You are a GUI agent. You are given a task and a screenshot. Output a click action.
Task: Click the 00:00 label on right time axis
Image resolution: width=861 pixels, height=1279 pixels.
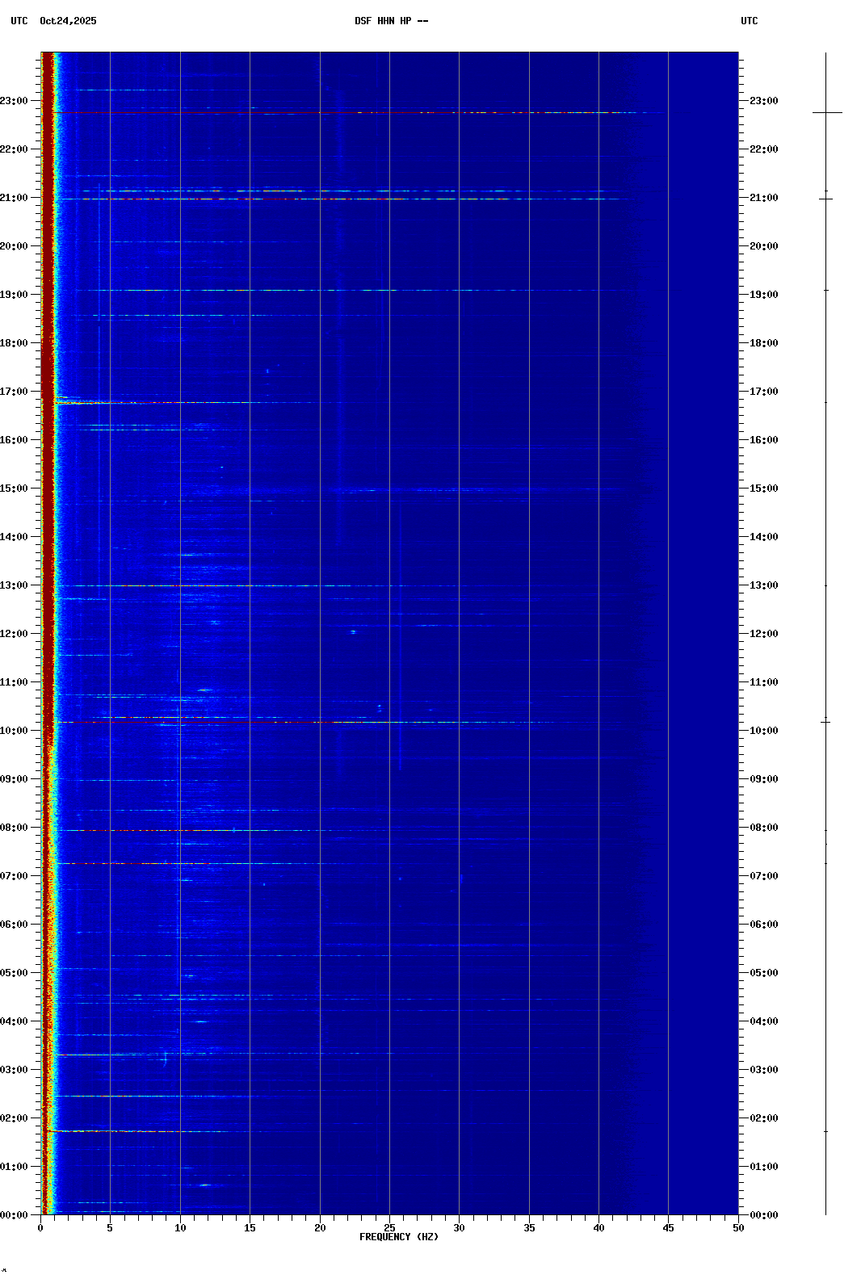pyautogui.click(x=763, y=1215)
